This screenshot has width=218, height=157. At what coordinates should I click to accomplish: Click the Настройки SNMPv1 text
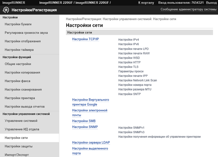coord(131,128)
